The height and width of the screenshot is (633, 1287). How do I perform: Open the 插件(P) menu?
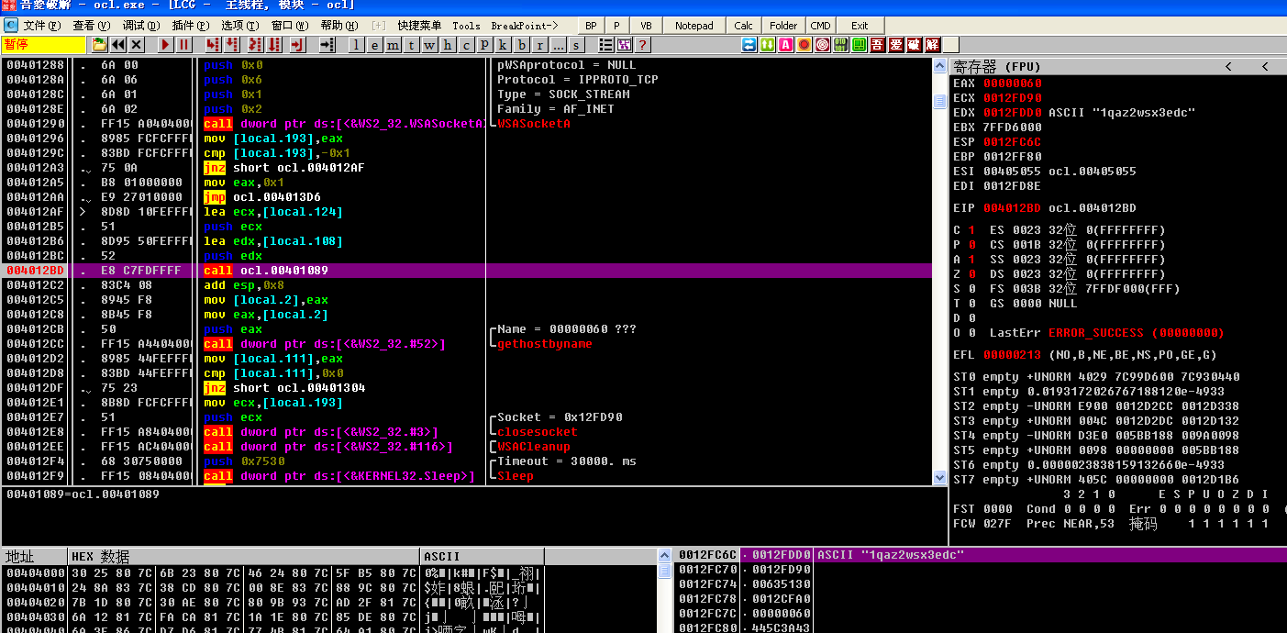click(191, 26)
